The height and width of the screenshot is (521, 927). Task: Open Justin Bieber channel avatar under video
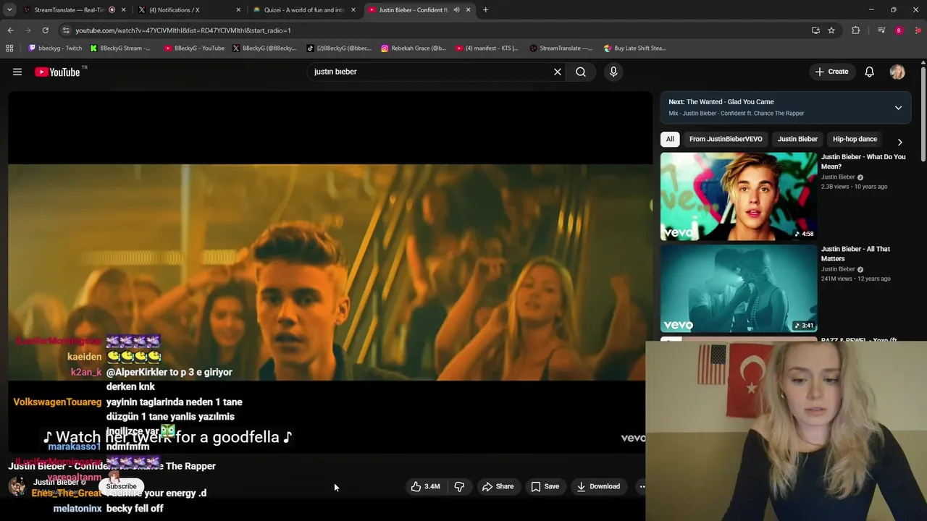[17, 486]
